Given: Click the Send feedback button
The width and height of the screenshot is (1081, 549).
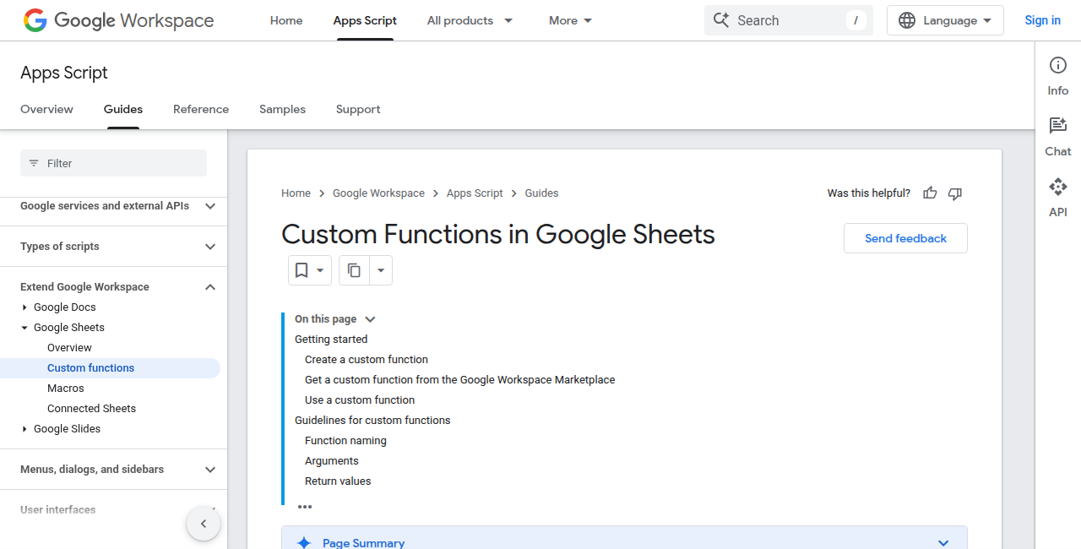Looking at the screenshot, I should click(905, 238).
